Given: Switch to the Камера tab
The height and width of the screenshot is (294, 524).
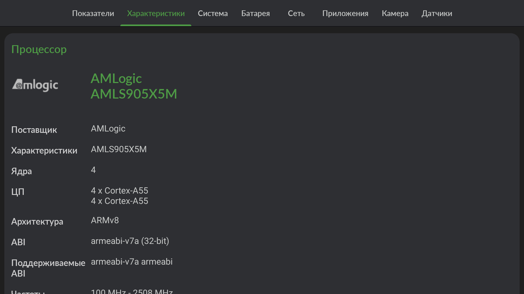Looking at the screenshot, I should click(x=395, y=13).
